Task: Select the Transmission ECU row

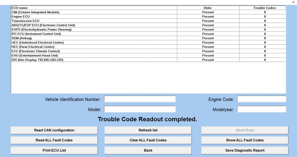Action: point(148,21)
